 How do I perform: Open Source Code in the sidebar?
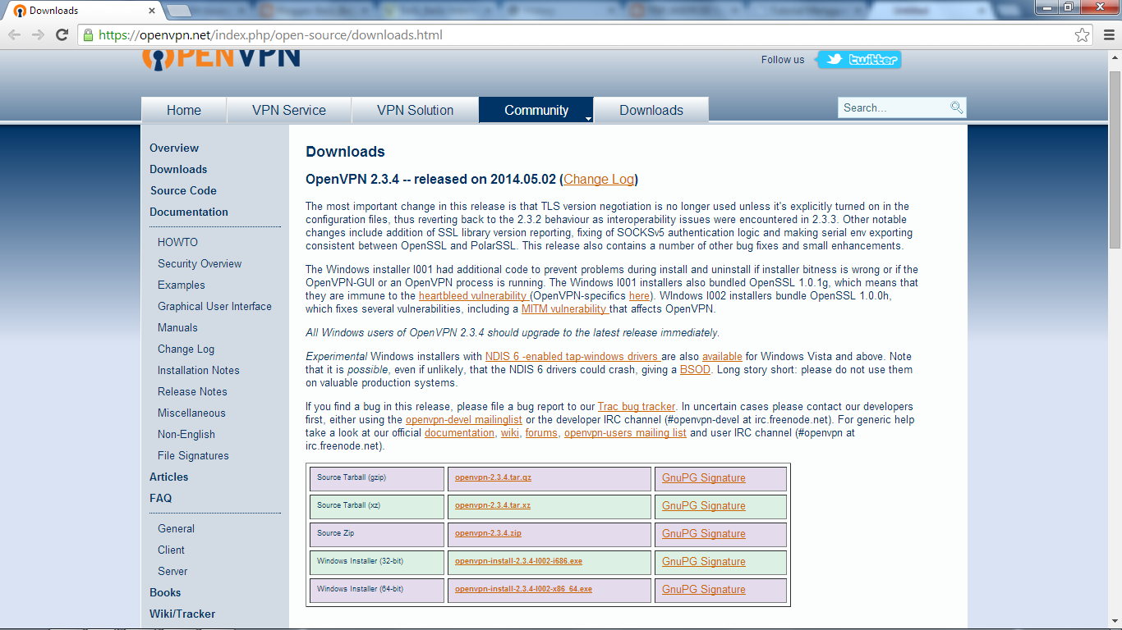click(x=183, y=190)
